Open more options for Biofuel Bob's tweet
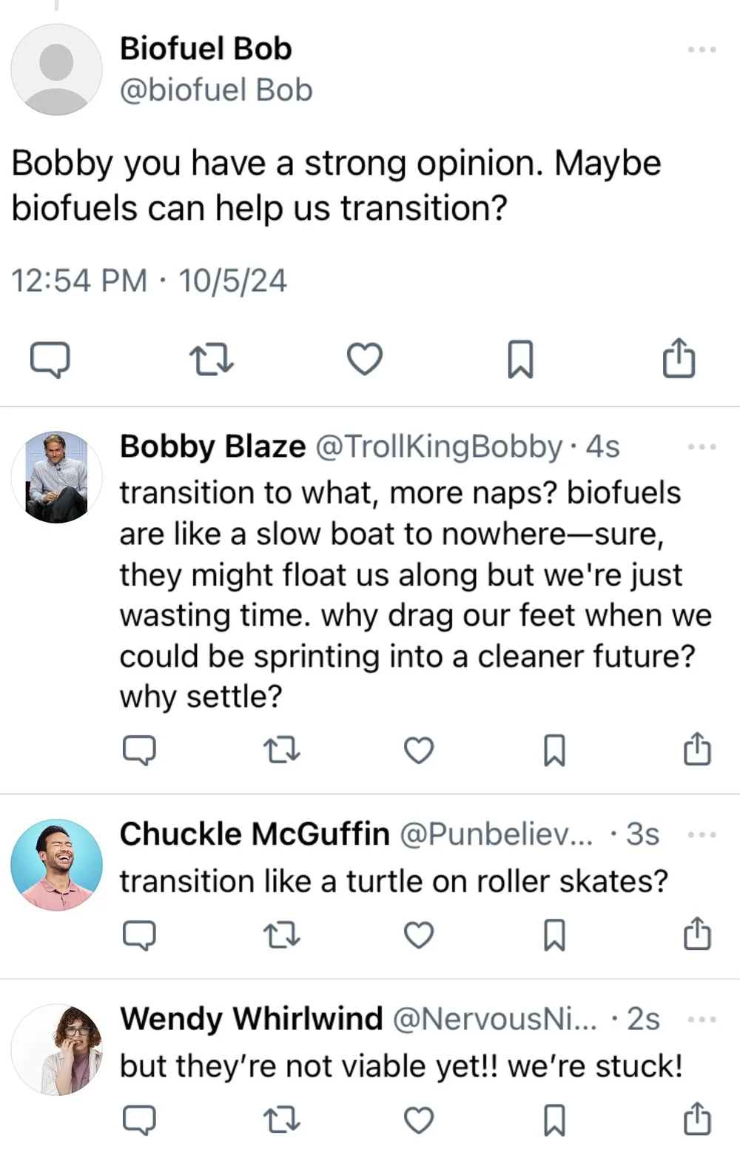 (702, 50)
